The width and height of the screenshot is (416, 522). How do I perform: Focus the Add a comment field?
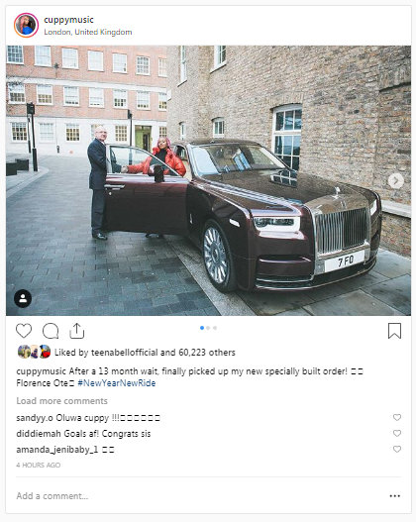(200, 496)
